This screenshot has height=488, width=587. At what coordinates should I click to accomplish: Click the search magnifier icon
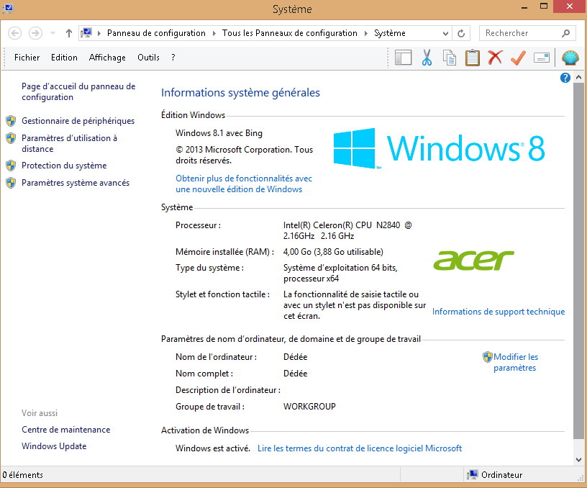click(566, 33)
